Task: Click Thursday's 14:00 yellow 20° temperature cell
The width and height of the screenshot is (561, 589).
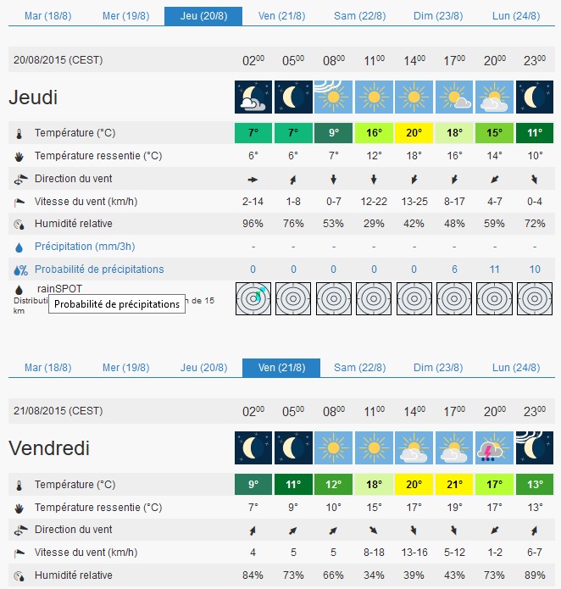Action: (x=414, y=133)
